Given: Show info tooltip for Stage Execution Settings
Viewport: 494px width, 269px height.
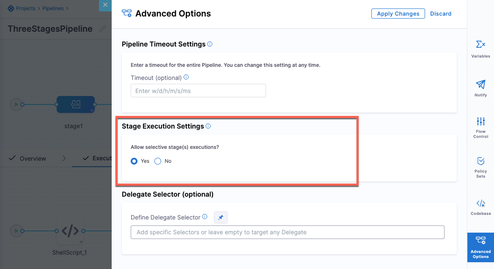Looking at the screenshot, I should tap(208, 126).
